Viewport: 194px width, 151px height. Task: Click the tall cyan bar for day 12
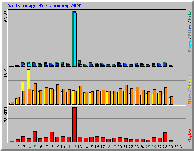(75, 40)
